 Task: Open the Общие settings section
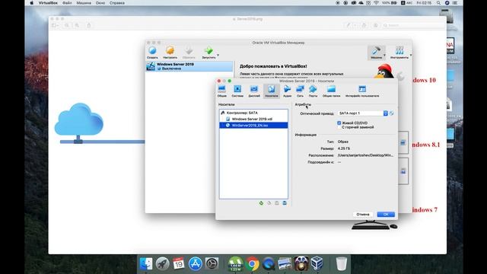221,91
